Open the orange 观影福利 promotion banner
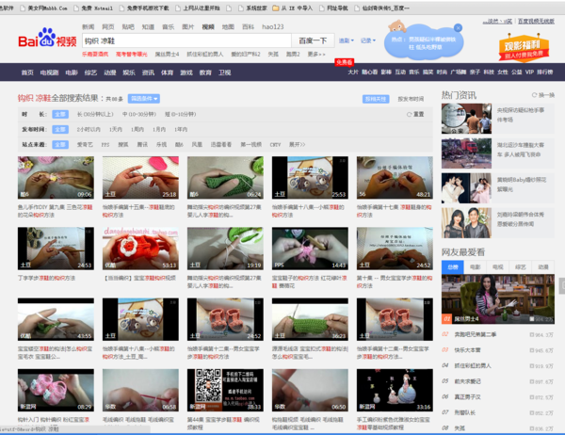 [524, 48]
